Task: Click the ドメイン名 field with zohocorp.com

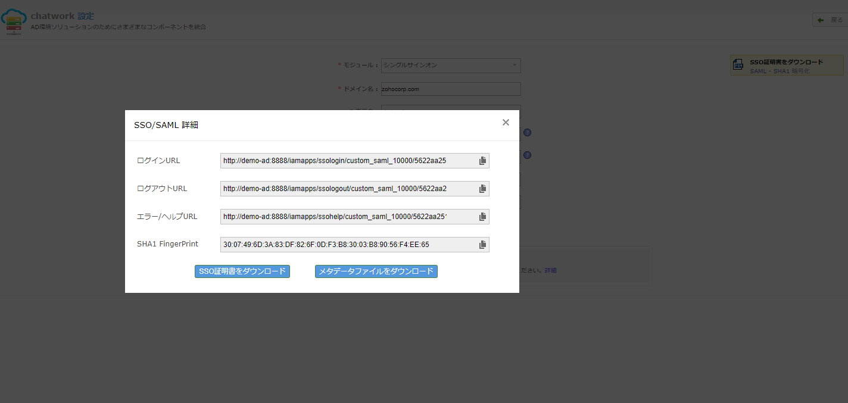Action: [451, 89]
